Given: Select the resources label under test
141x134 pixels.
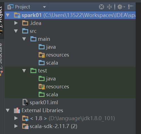Looking at the screenshot, I should click(58, 87).
